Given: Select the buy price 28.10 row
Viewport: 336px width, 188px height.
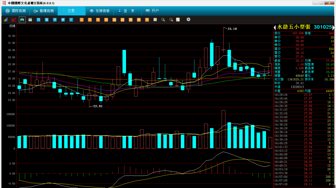Looking at the screenshot, I should pyautogui.click(x=304, y=53).
